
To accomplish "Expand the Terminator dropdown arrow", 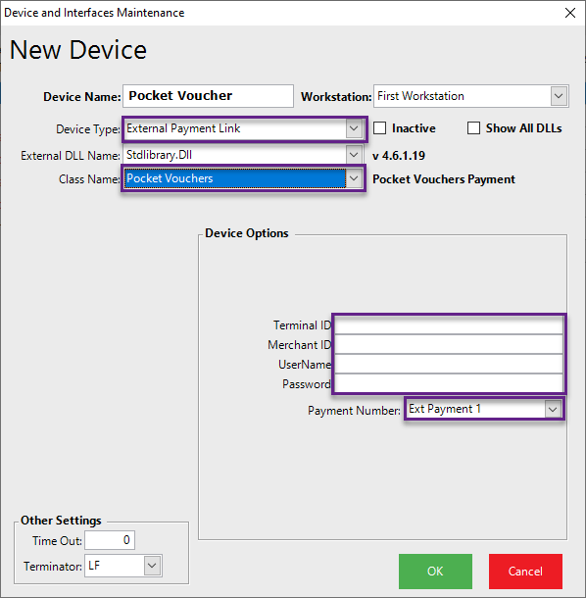I will click(152, 566).
